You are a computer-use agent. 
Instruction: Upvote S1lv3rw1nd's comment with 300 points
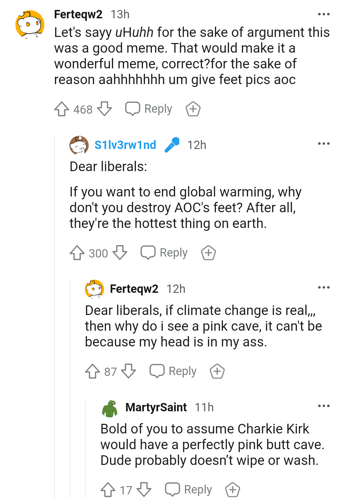[77, 253]
